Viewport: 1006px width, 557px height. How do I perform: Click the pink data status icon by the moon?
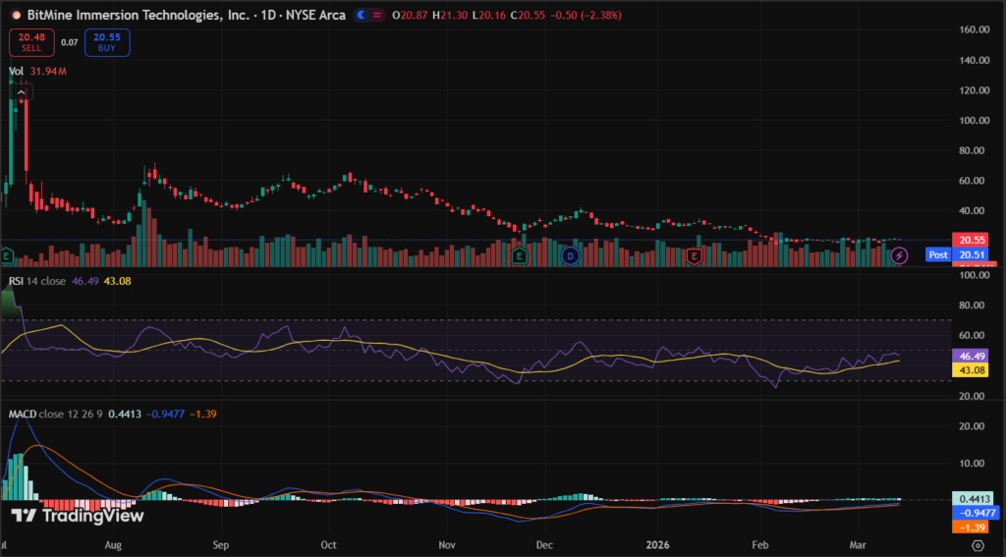380,16
